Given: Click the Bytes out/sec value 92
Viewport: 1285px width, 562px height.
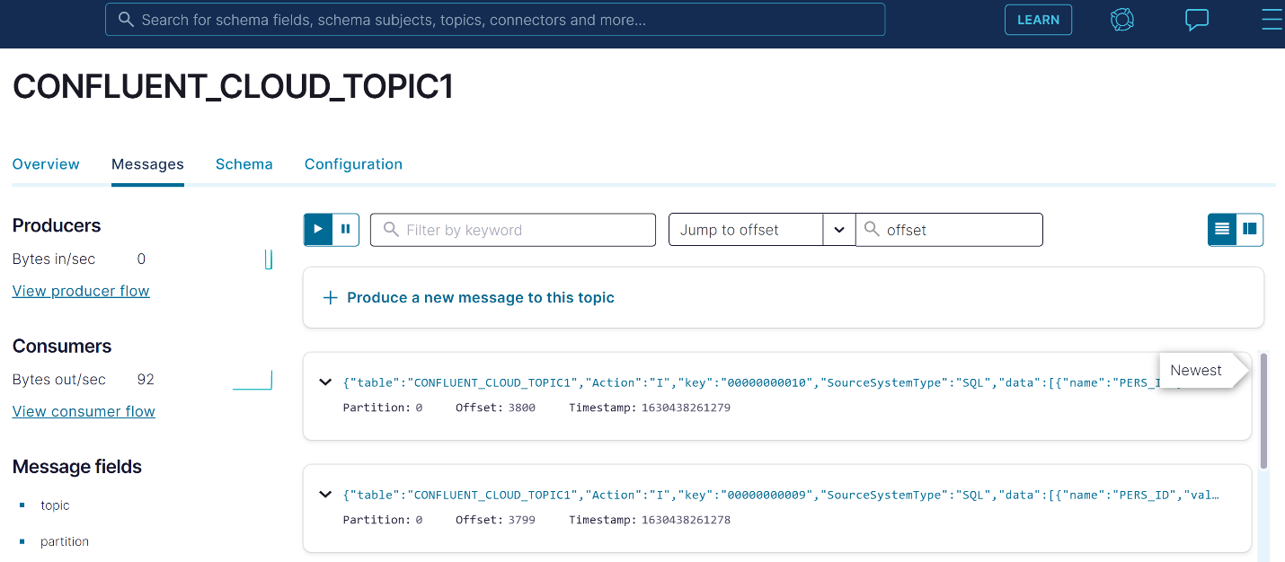Looking at the screenshot, I should tap(146, 380).
